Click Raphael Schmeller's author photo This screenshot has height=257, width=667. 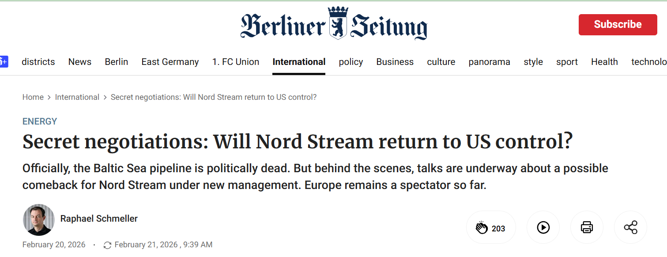coord(39,220)
